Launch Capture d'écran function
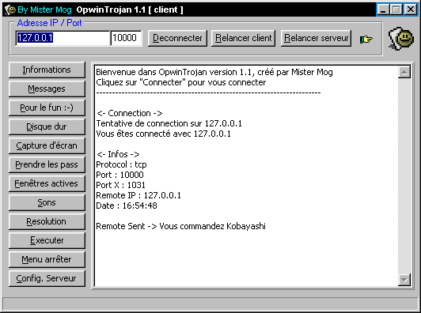Viewport: 421px width, 313px height. click(47, 145)
